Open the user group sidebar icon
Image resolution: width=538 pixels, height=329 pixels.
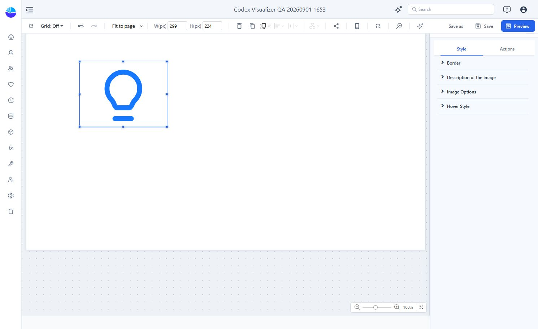pyautogui.click(x=11, y=69)
